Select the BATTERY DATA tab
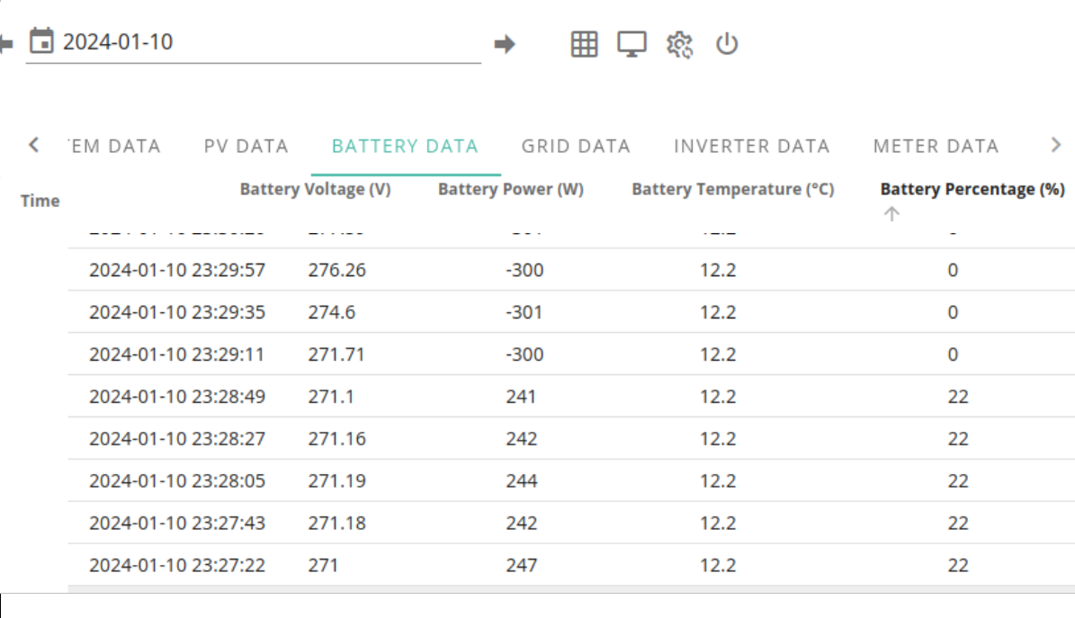Viewport: 1075px width, 618px height. click(x=405, y=146)
